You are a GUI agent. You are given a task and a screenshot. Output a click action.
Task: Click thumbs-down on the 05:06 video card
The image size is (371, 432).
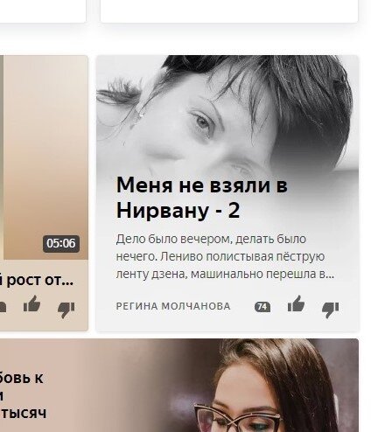(66, 309)
